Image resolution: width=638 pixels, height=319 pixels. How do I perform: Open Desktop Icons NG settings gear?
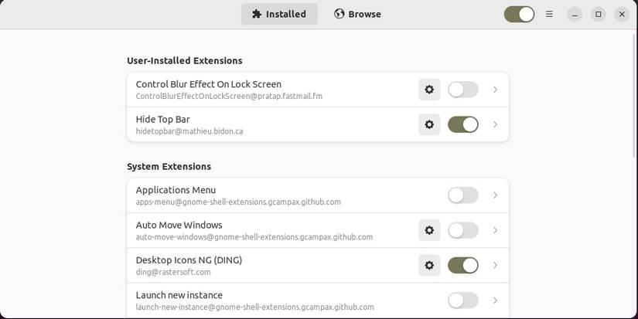point(429,265)
